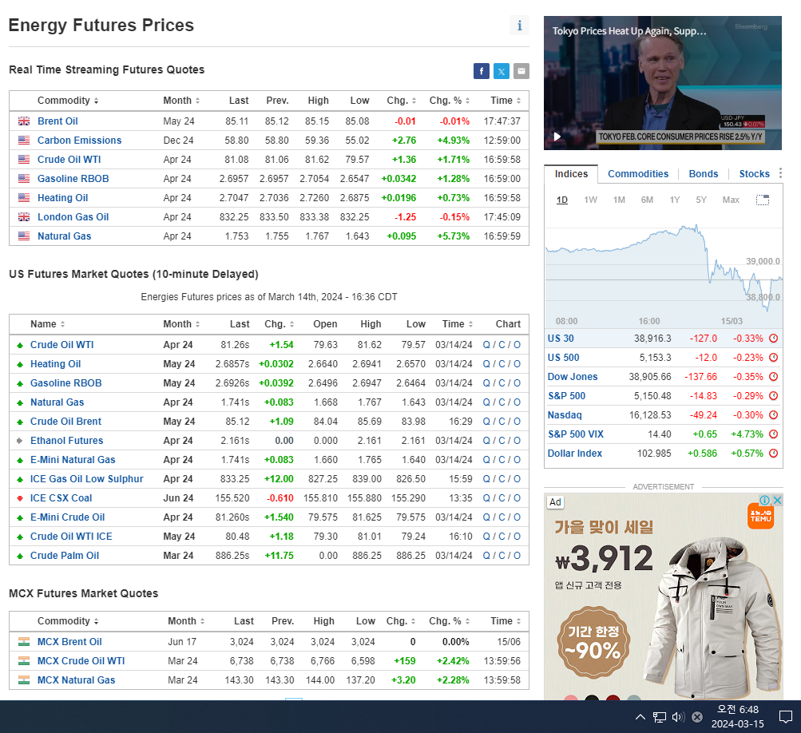Close the Temu ad with the X icon
This screenshot has height=733, width=801.
tap(778, 500)
